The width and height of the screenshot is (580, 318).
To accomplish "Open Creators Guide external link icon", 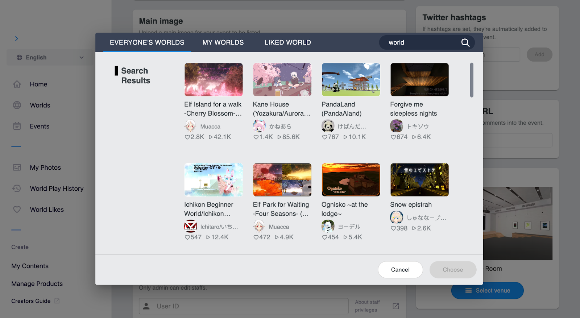I will 57,301.
